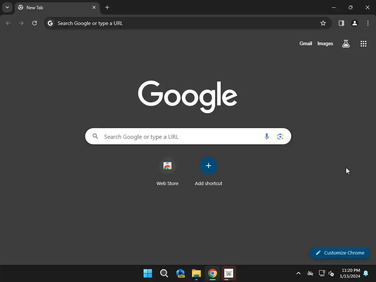Open the Images link
The width and height of the screenshot is (376, 282).
pyautogui.click(x=325, y=43)
